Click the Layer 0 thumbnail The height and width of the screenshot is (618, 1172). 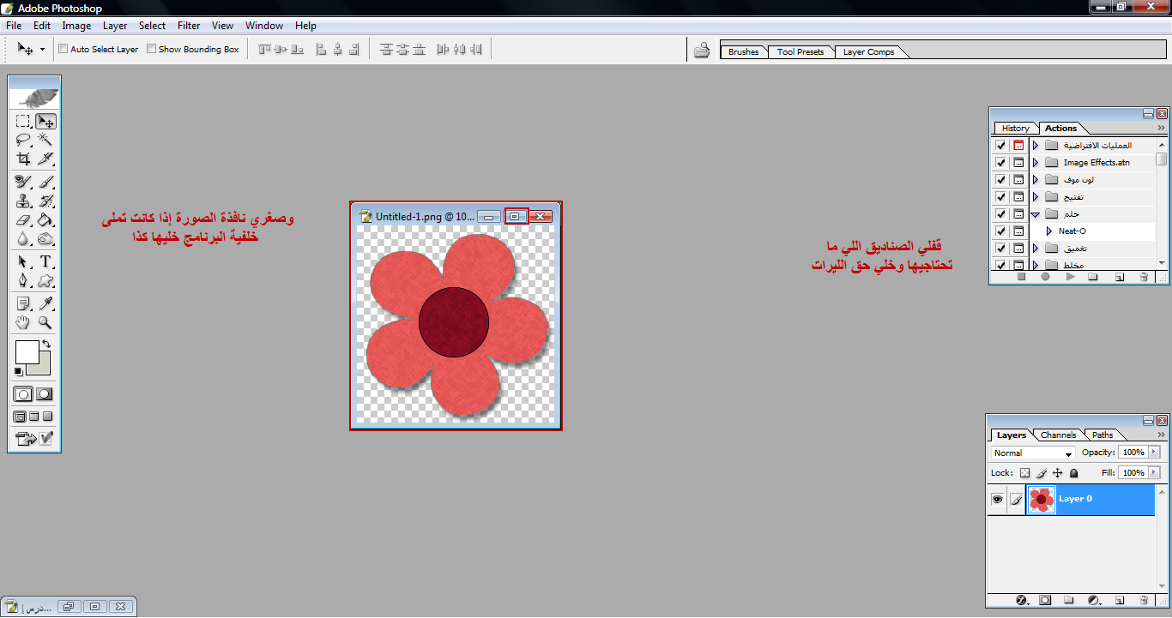(1042, 499)
